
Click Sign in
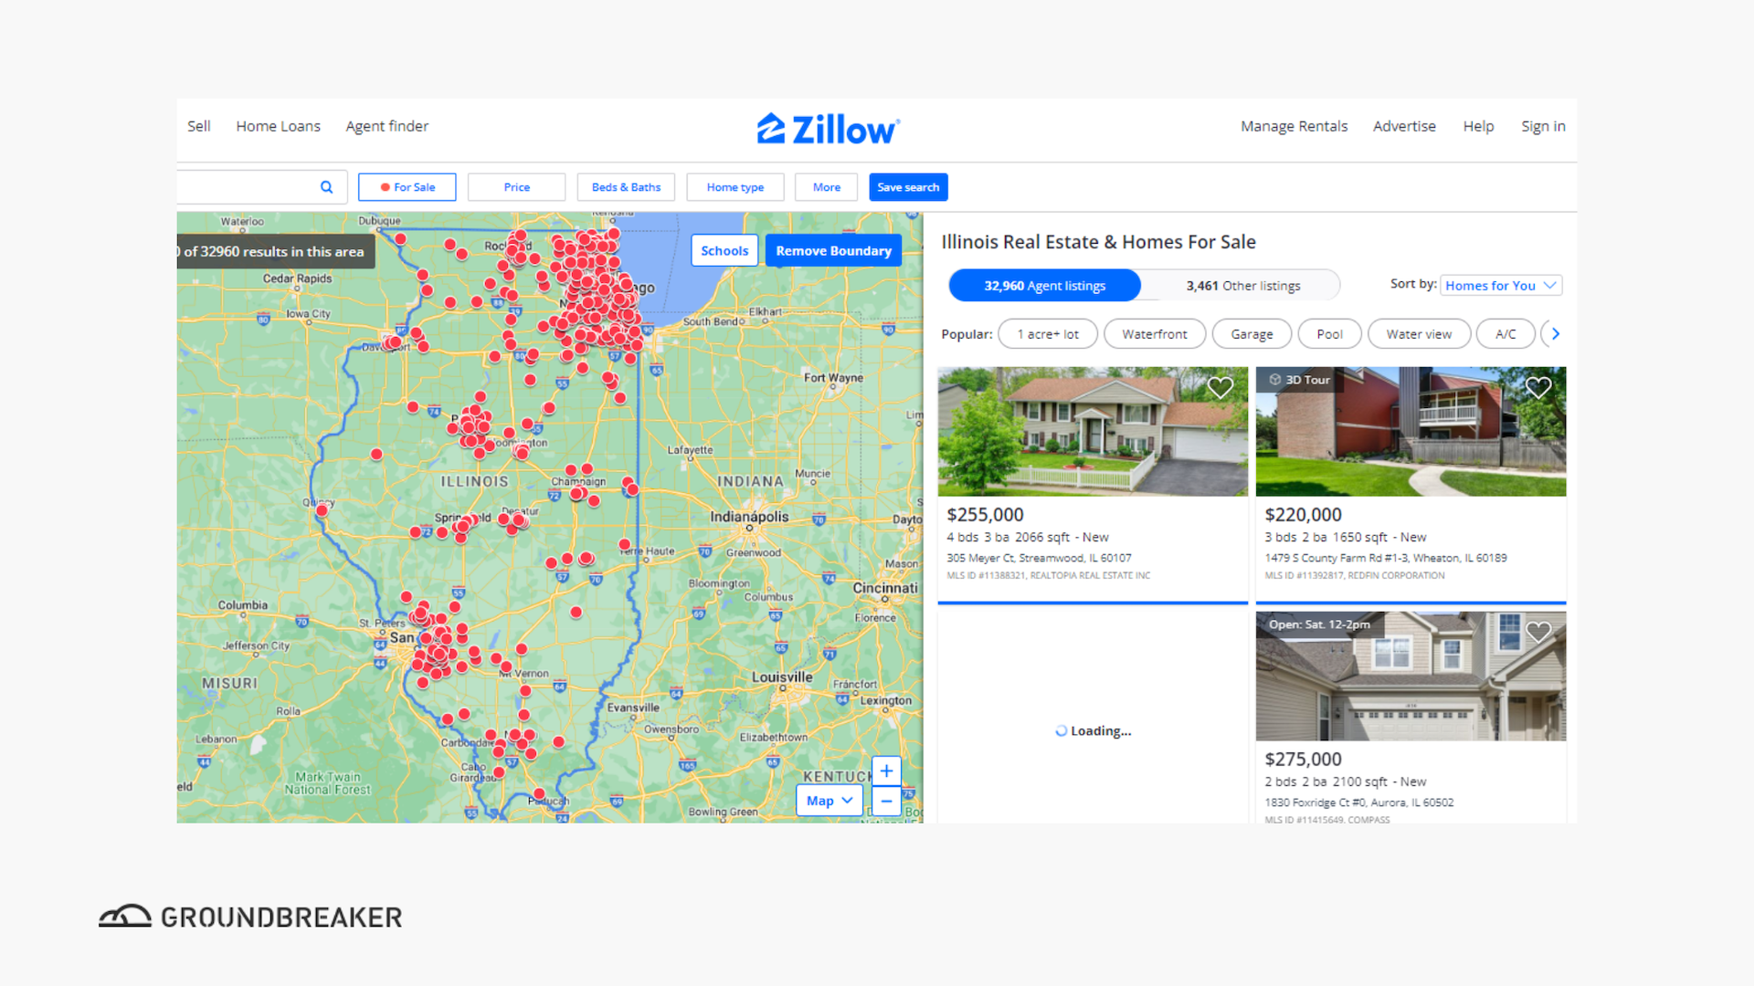click(x=1543, y=126)
